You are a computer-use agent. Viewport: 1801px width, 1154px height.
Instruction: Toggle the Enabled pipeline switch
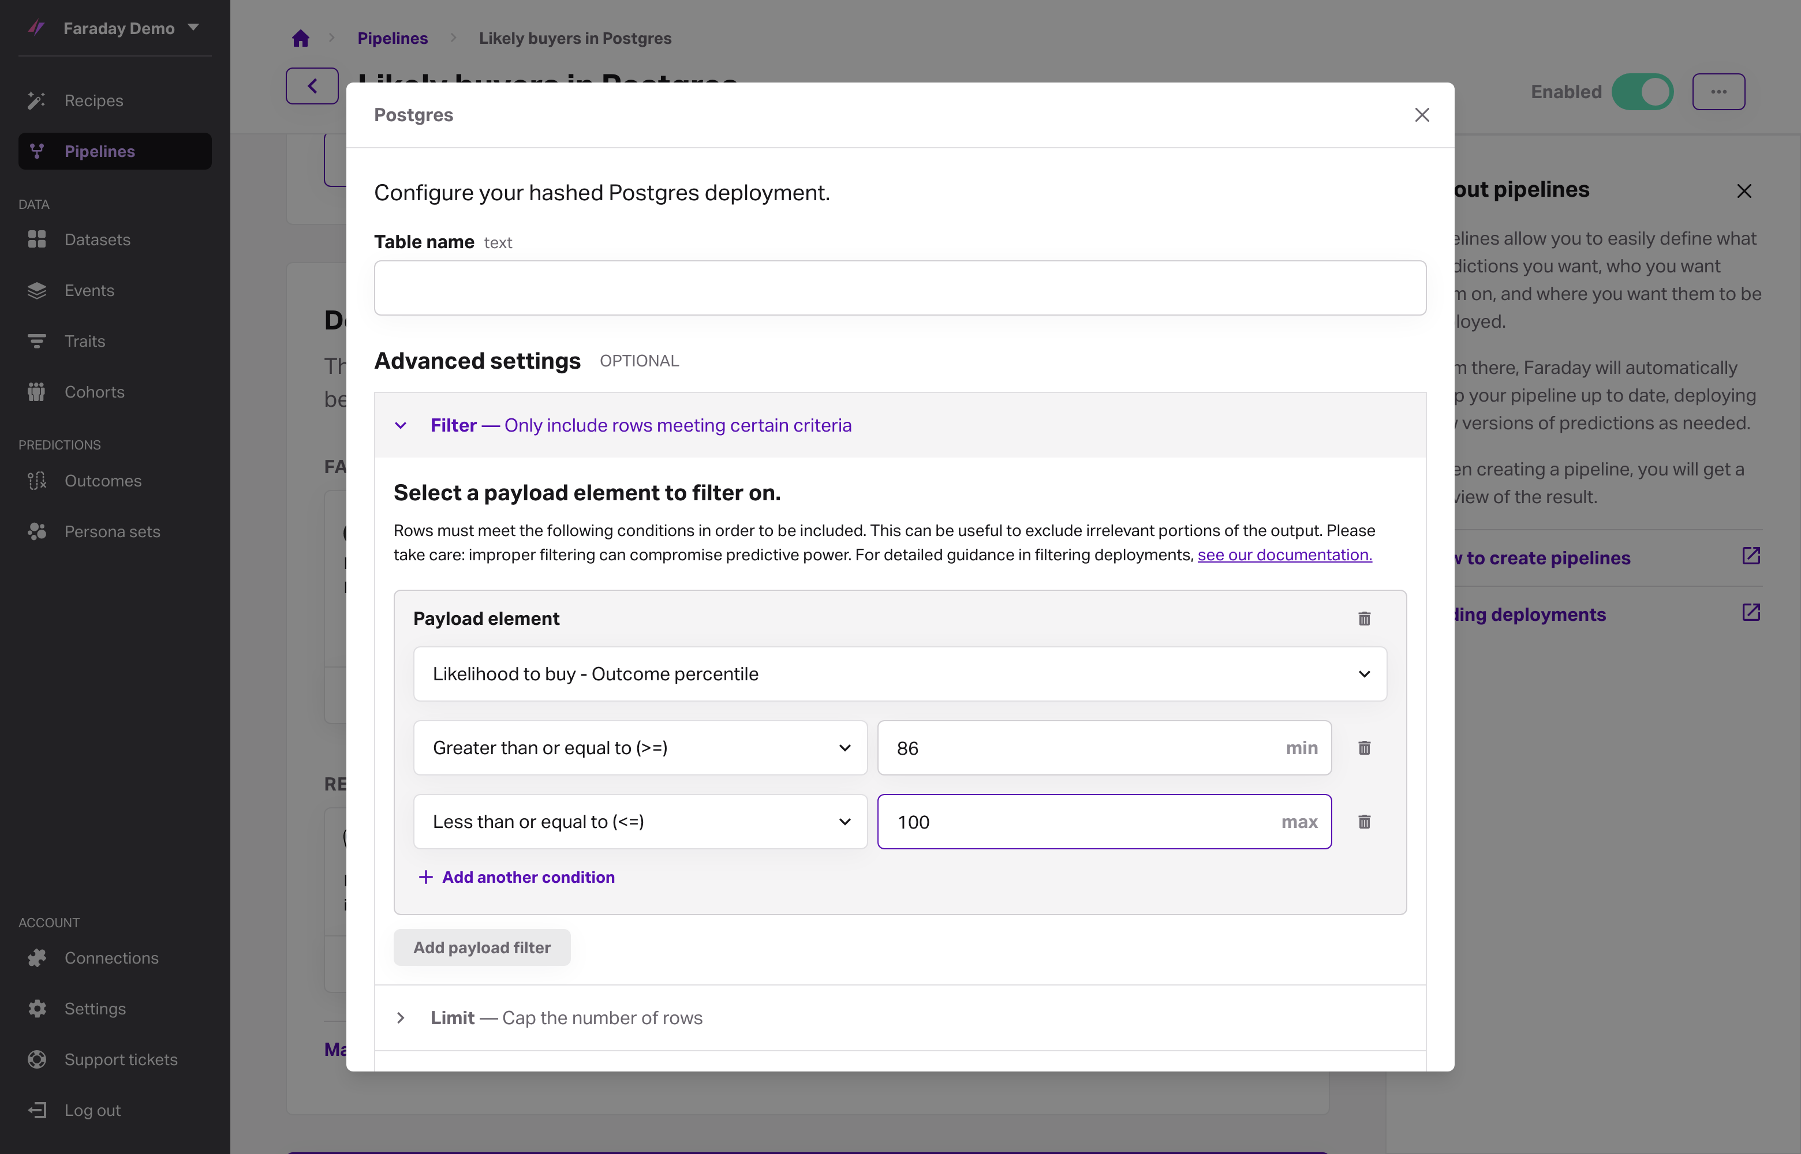[1642, 92]
